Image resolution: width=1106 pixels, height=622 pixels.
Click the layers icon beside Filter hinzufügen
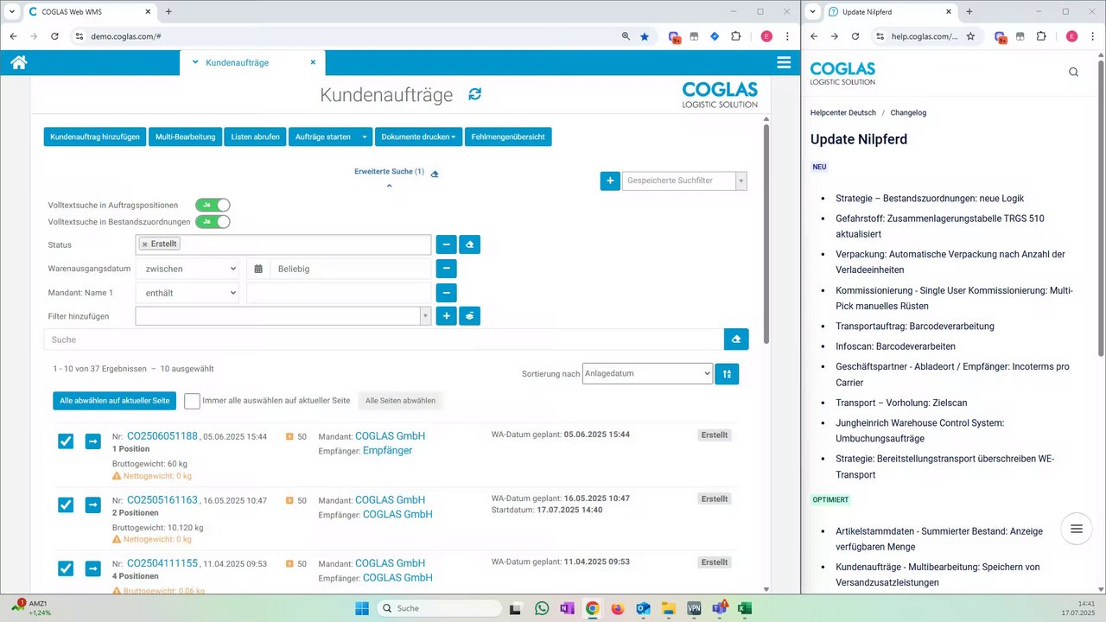pyautogui.click(x=469, y=316)
